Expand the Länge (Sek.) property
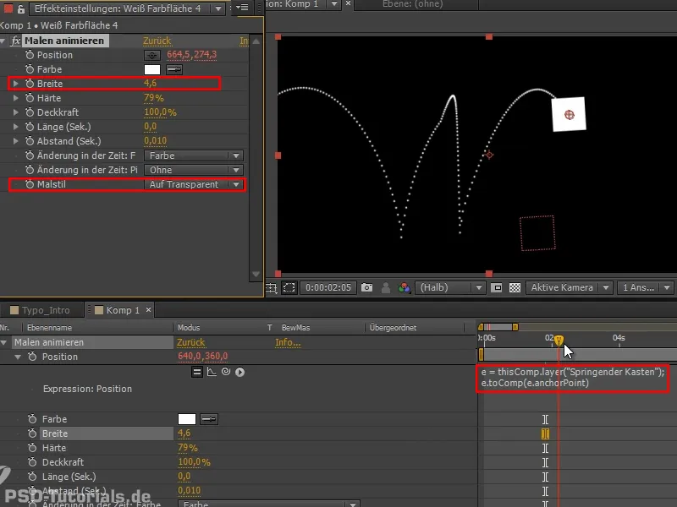 click(x=16, y=127)
